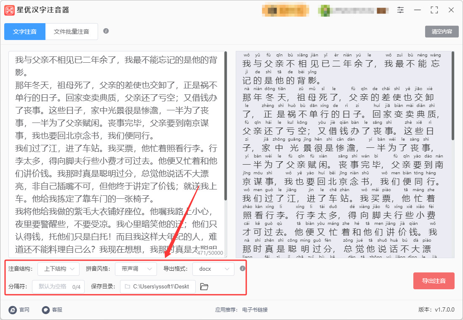Click the 清空内容 button
The height and width of the screenshot is (320, 463).
[442, 32]
